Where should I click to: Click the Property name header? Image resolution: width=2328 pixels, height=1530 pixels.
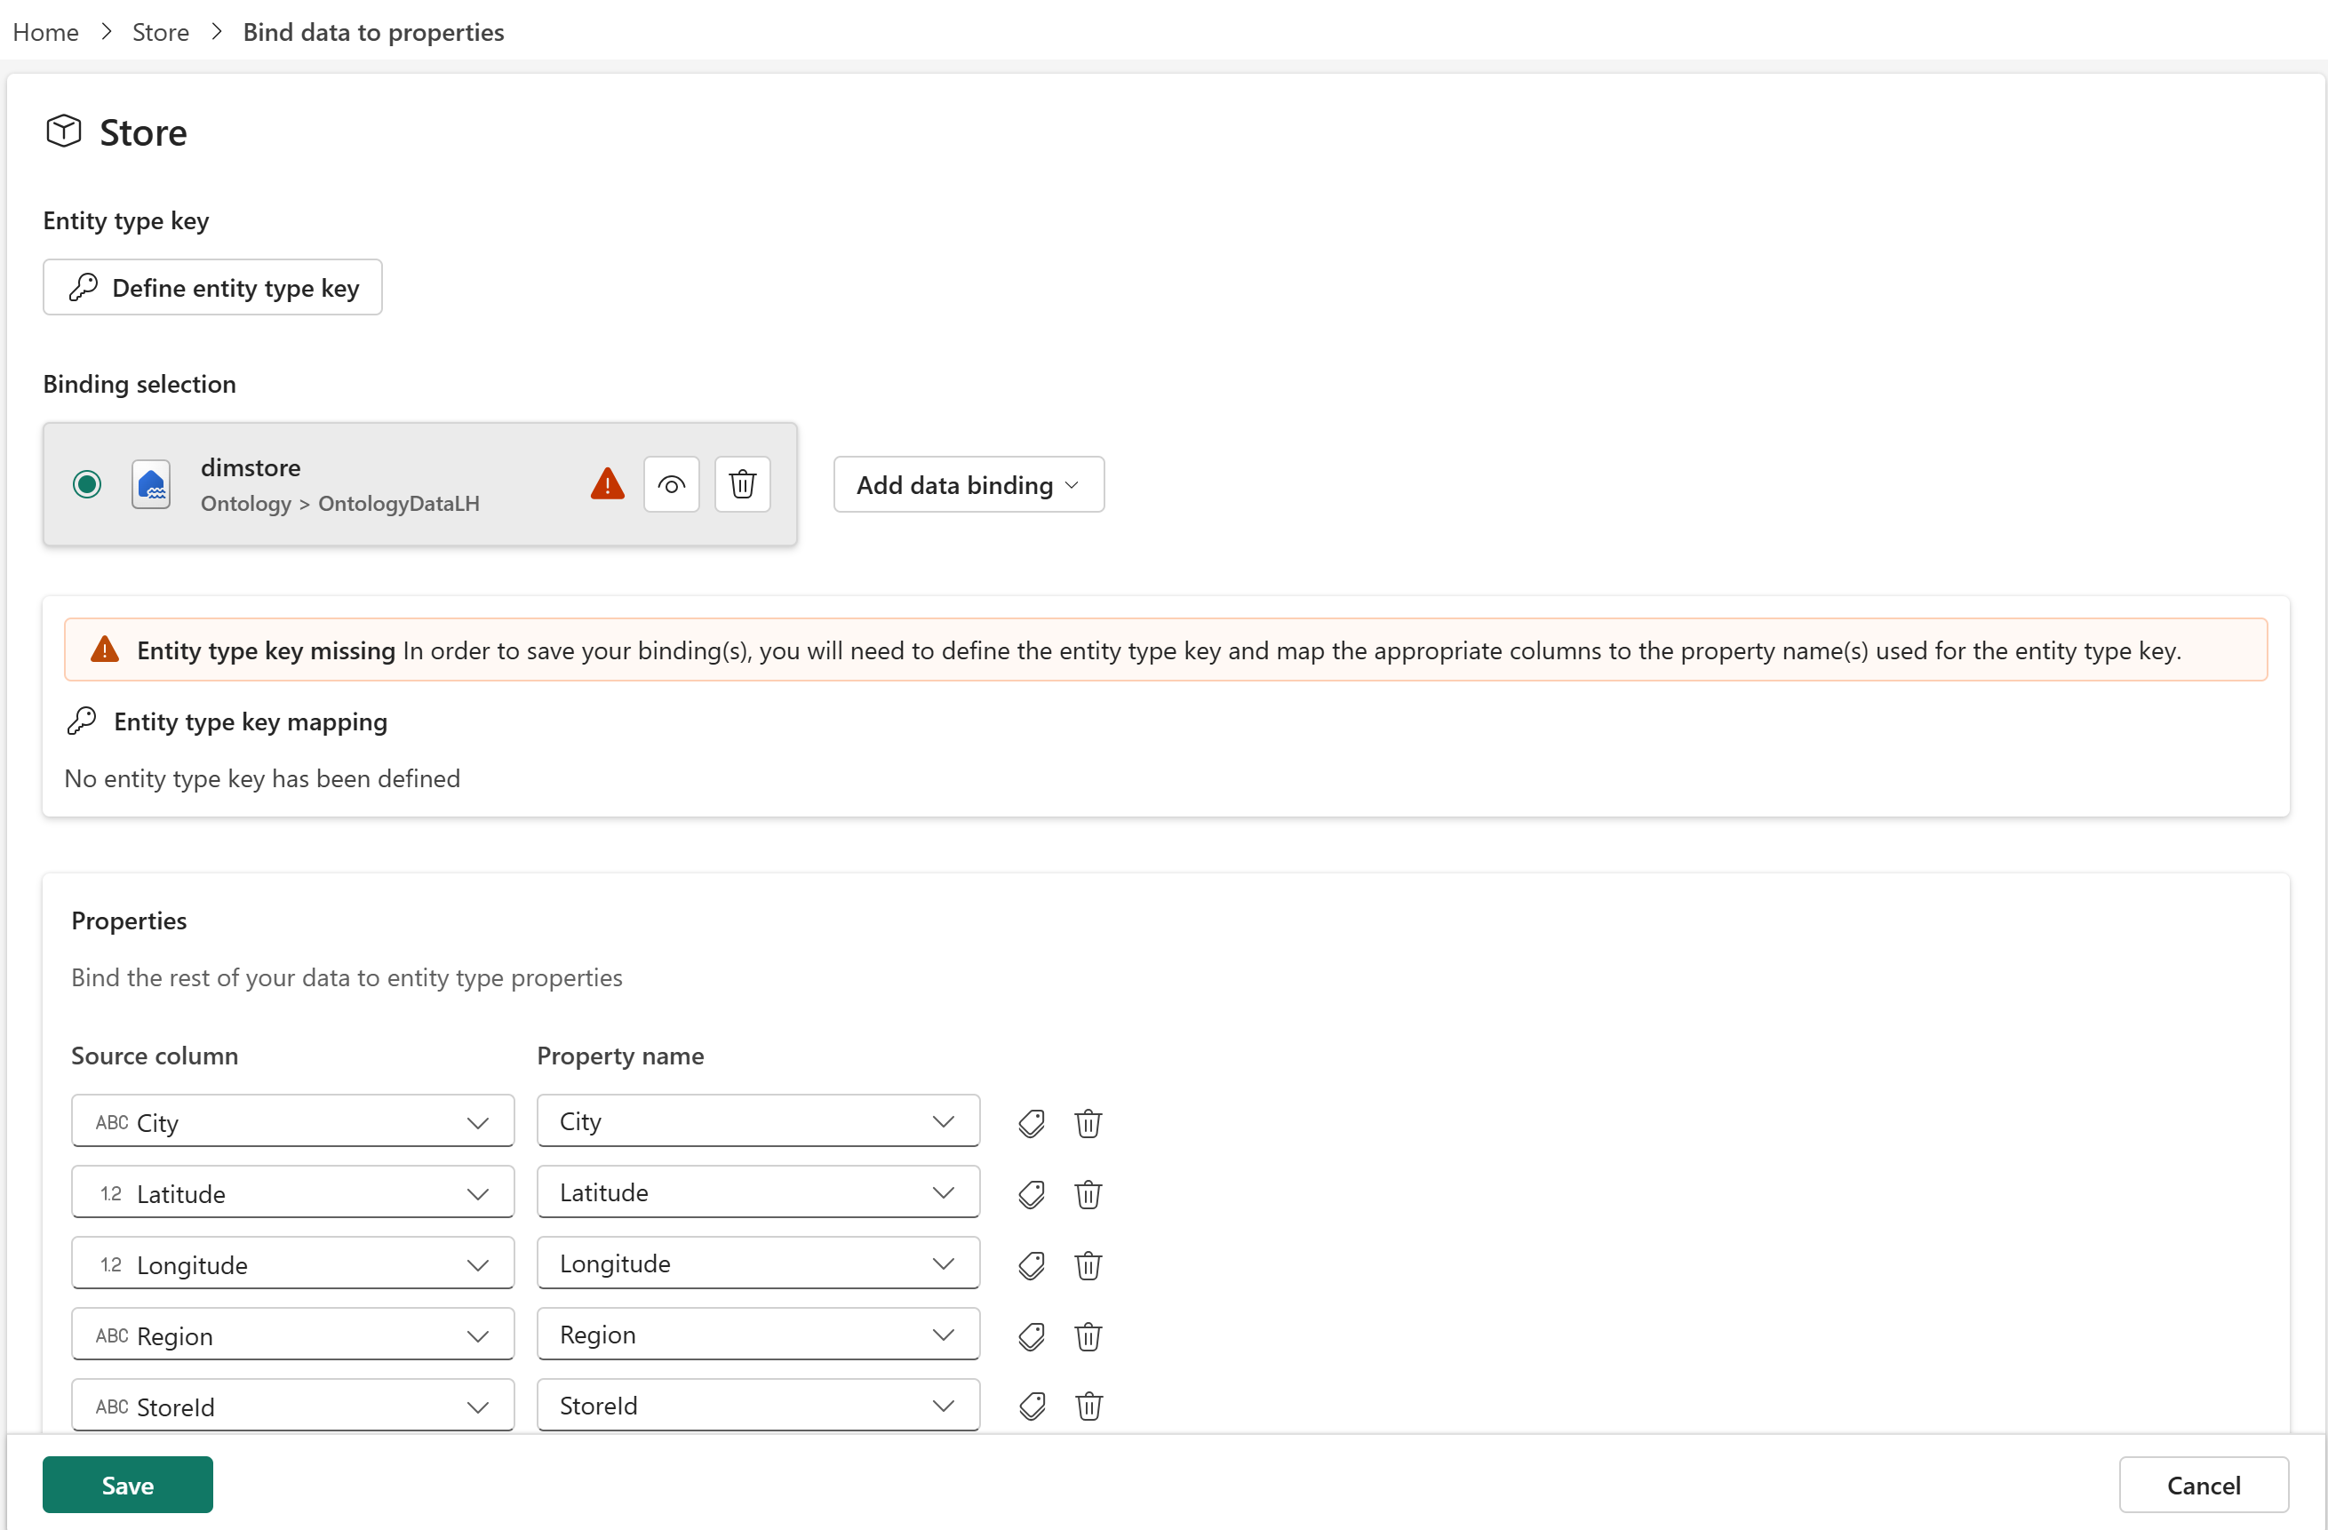click(x=620, y=1056)
